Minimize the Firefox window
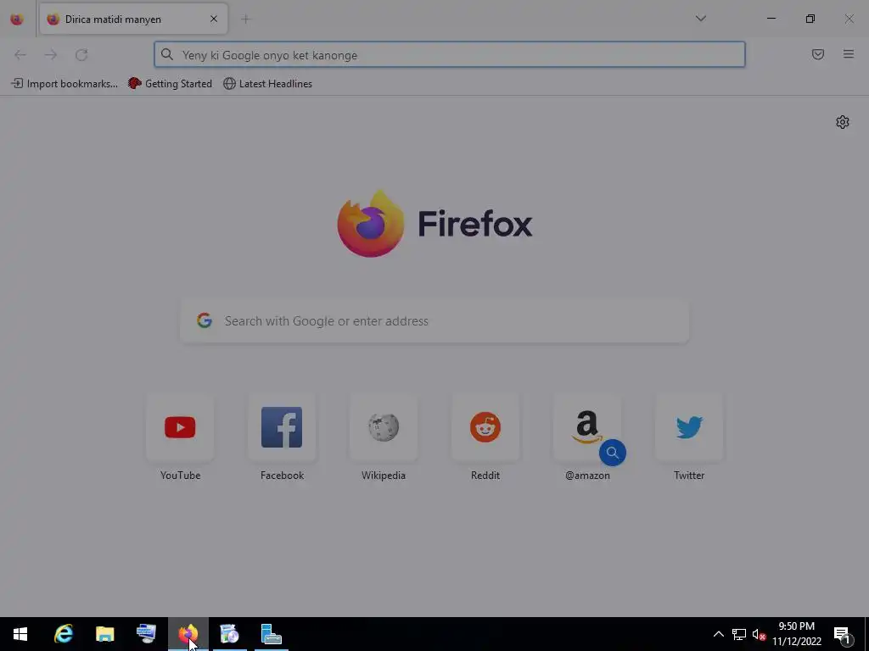This screenshot has height=651, width=869. [771, 19]
